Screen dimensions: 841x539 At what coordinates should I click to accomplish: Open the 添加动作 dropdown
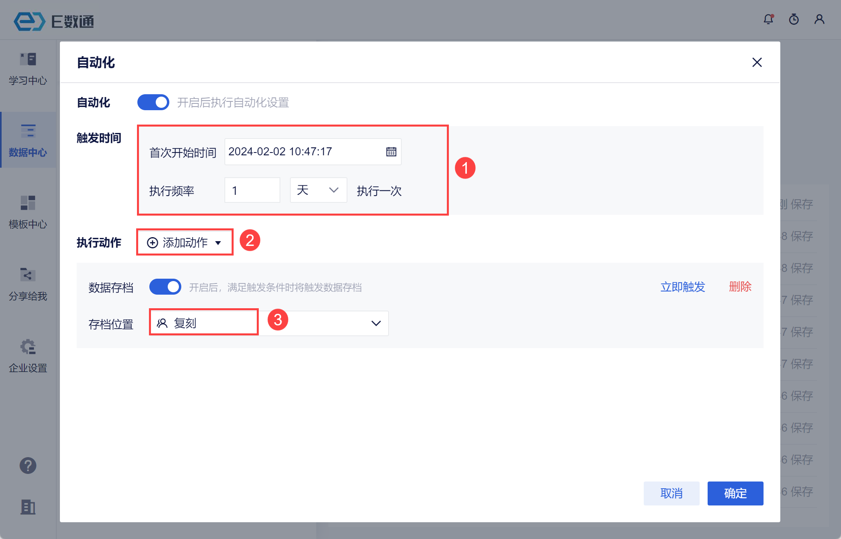click(185, 242)
